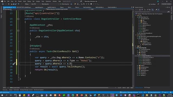Click the Task View taskbar icon
The height and width of the screenshot is (97, 173).
tap(11, 95)
